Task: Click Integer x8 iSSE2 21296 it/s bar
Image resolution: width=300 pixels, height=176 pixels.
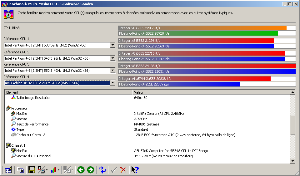Action: click(x=207, y=41)
